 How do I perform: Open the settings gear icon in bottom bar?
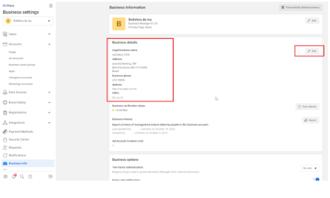5,176
